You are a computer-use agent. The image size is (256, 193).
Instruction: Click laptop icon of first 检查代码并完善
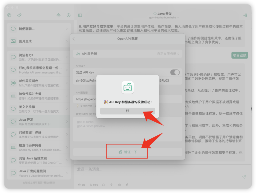13,96
